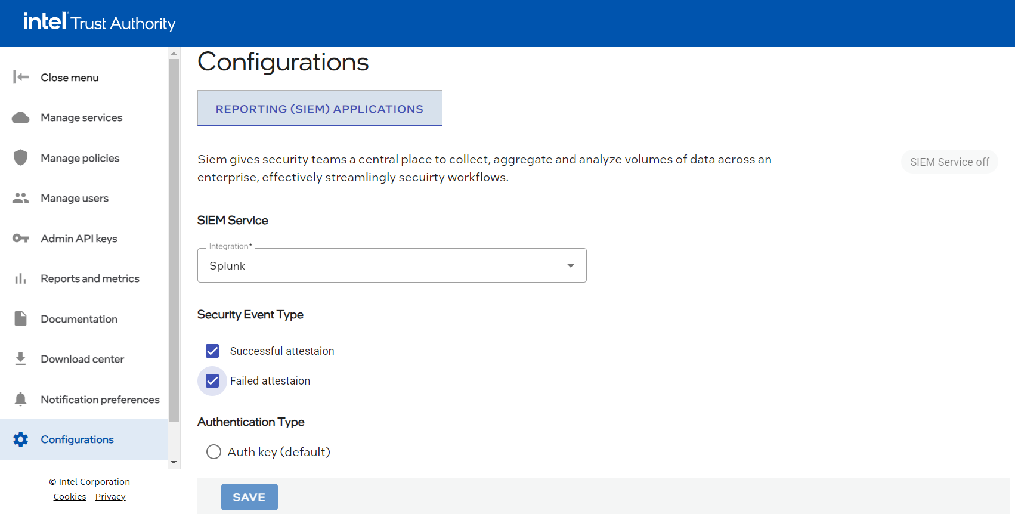Click the bar chart icon for Reports and metrics
This screenshot has width=1015, height=514.
click(21, 278)
